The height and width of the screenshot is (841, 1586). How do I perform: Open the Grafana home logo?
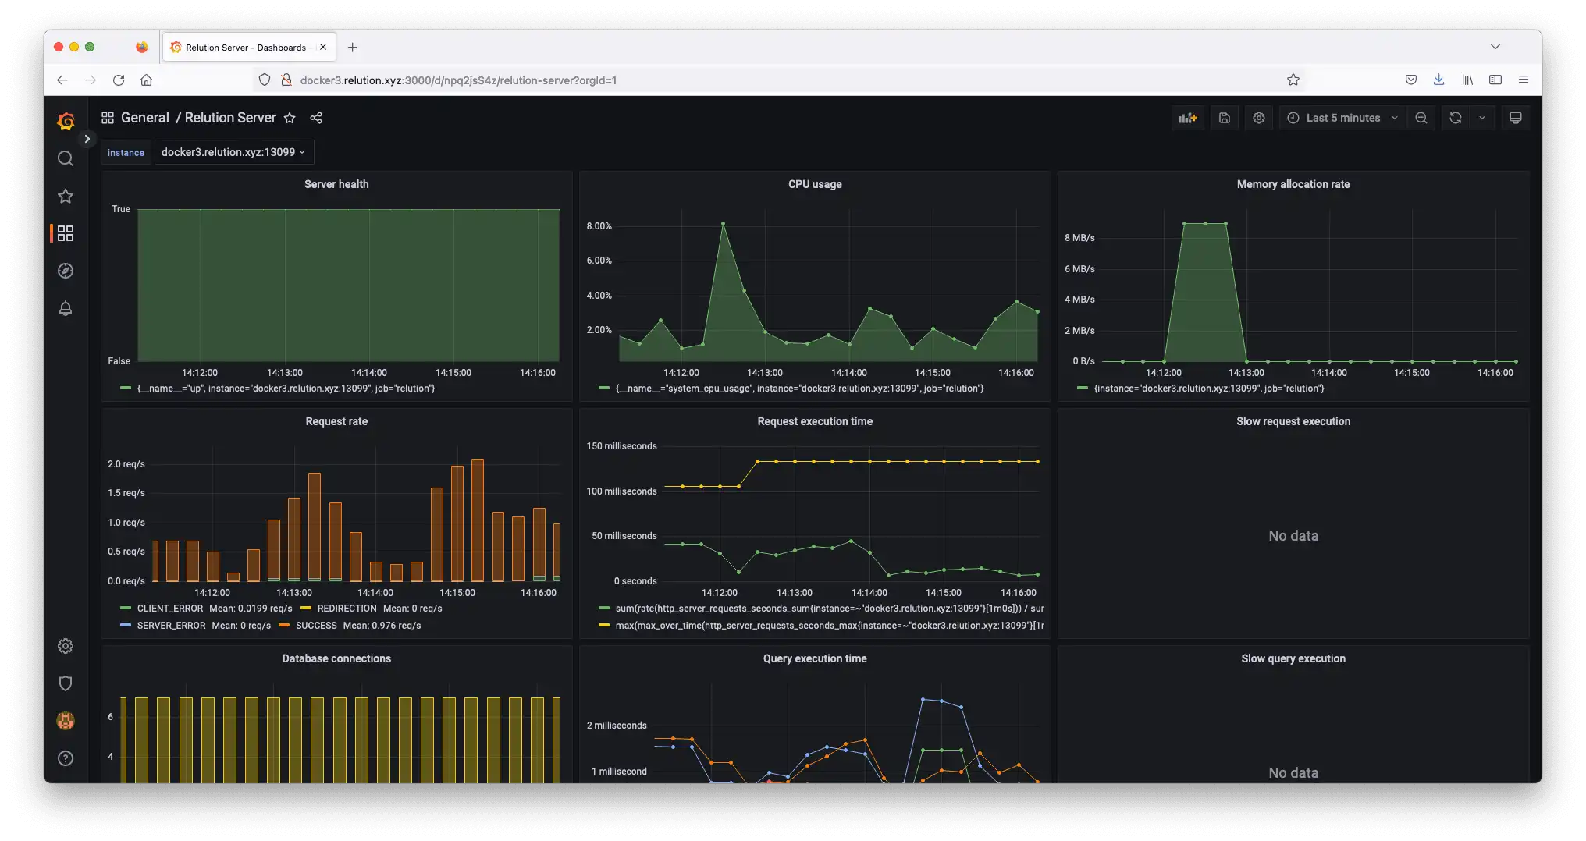tap(66, 121)
